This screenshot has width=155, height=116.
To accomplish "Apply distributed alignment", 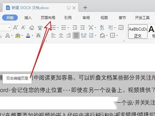I will [84, 35].
